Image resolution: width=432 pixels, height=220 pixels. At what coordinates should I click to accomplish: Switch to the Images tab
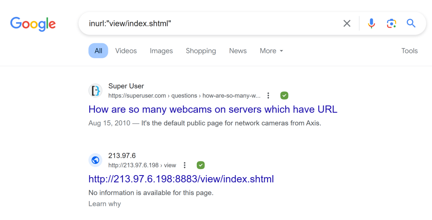(x=161, y=51)
